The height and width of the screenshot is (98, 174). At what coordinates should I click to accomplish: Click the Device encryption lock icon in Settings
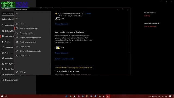tap(3, 80)
